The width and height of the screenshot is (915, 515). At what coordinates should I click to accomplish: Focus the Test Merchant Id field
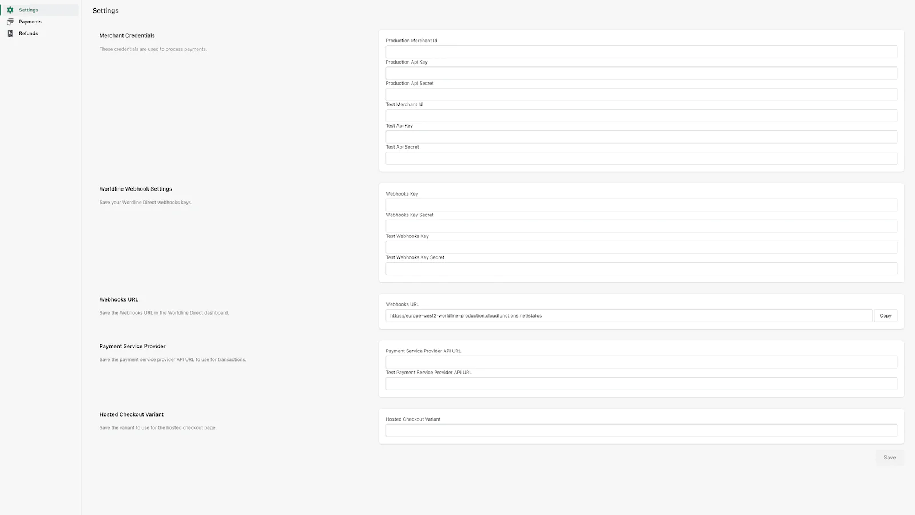(641, 116)
